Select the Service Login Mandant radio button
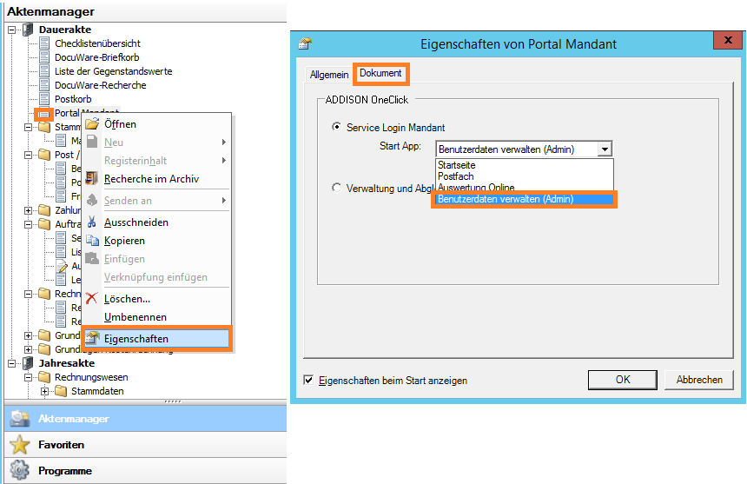Screen dimensions: 747x484 click(336, 127)
